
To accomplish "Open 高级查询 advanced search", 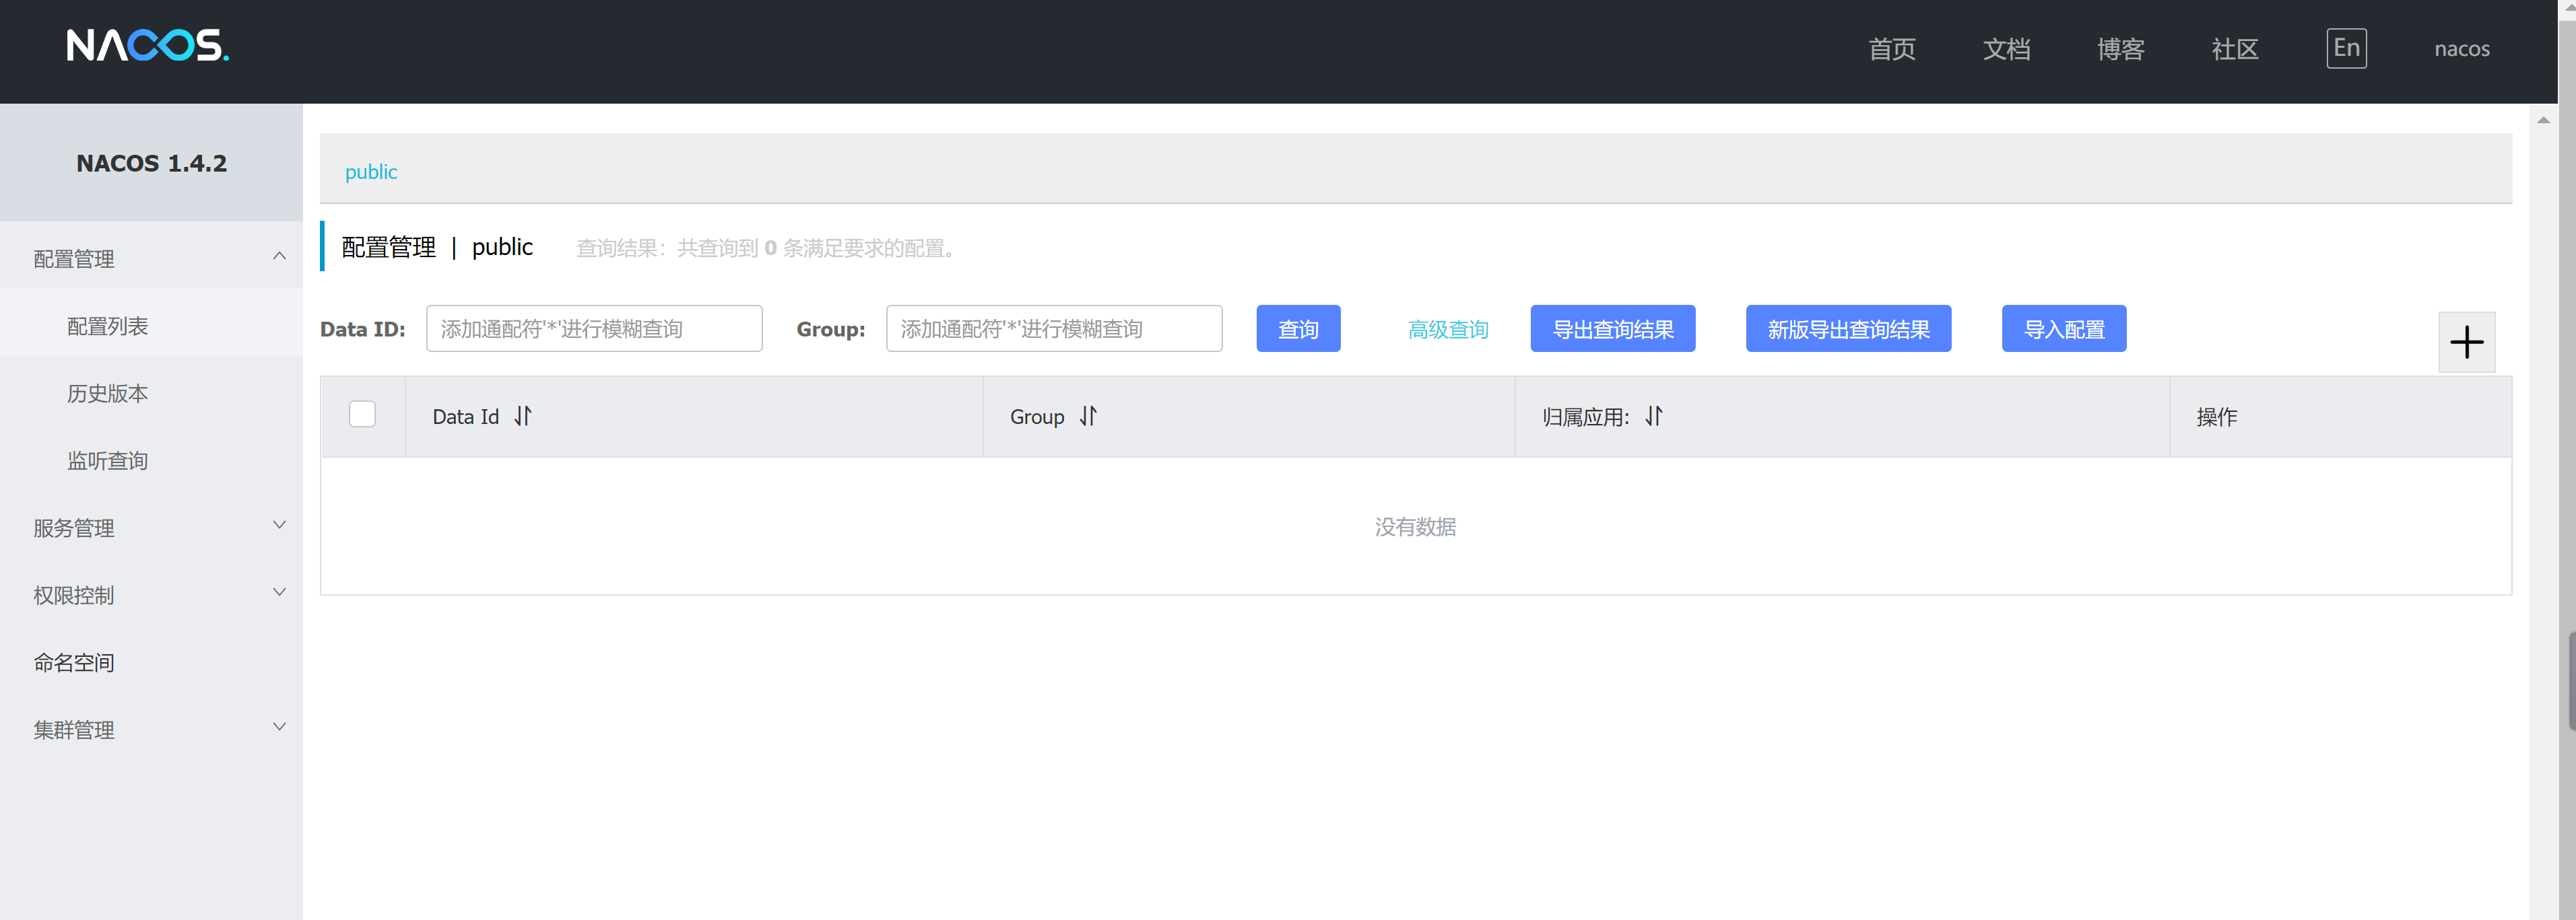I will tap(1448, 328).
